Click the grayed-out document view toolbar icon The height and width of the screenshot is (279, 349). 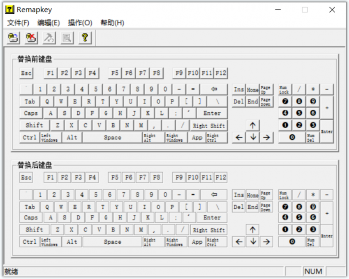(66, 38)
